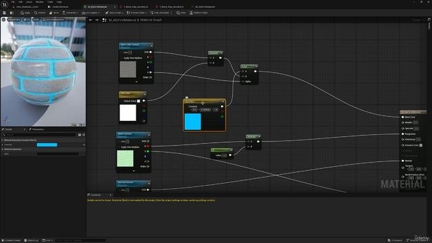Open the Lit view mode dropdown
Viewport: 432px width, 243px height.
click(27, 20)
